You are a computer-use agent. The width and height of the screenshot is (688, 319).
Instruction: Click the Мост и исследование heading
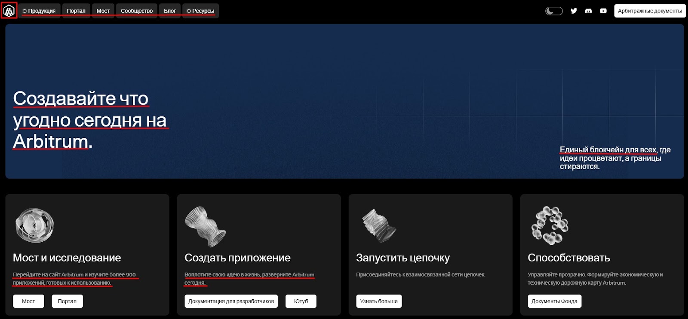click(x=67, y=258)
